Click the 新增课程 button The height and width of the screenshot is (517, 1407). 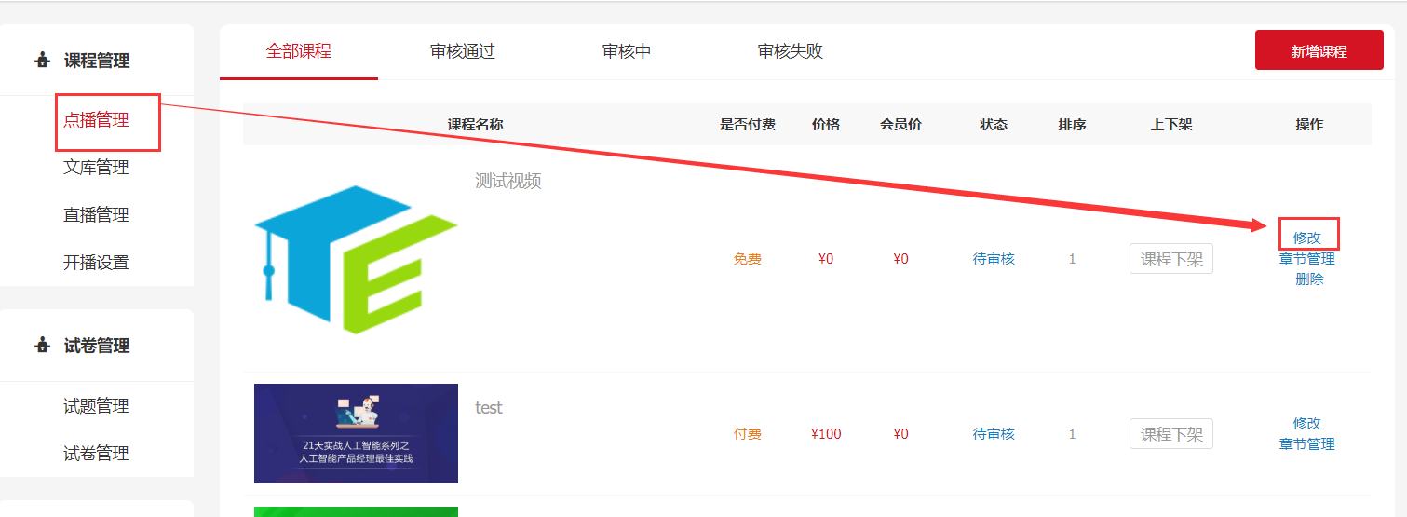click(x=1319, y=50)
